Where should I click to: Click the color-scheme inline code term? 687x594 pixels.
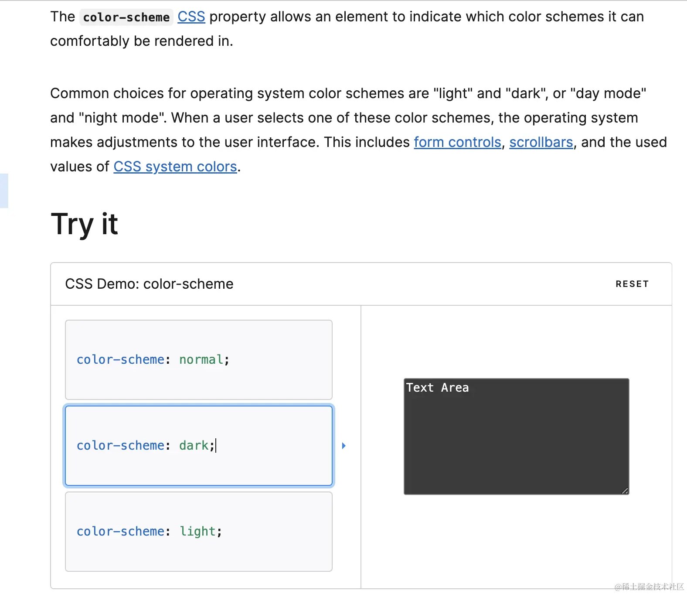tap(126, 17)
